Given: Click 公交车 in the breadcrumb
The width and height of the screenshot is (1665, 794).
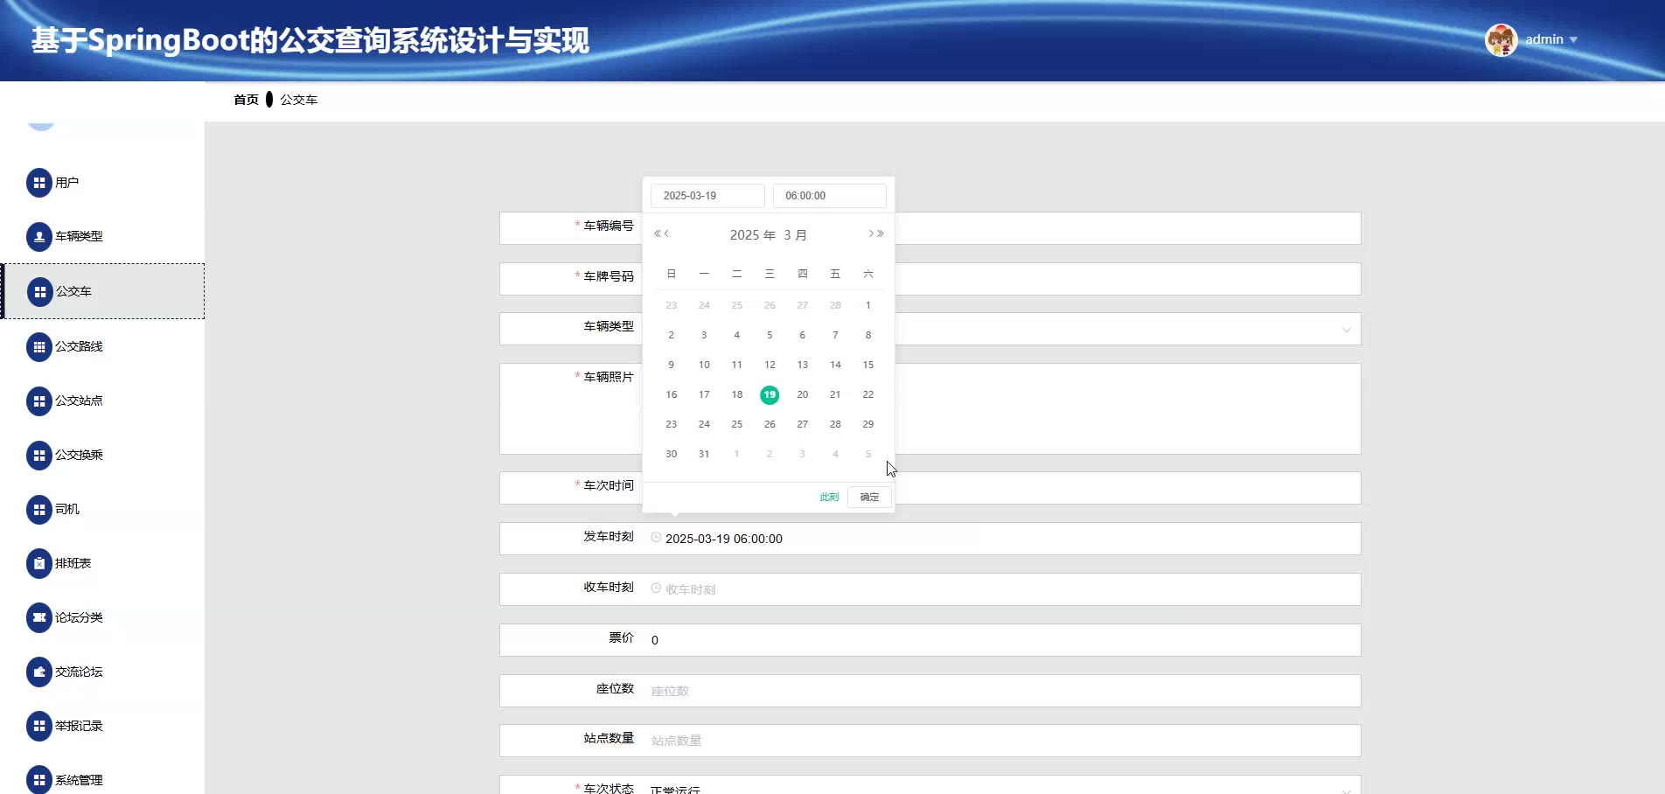Looking at the screenshot, I should (x=298, y=100).
